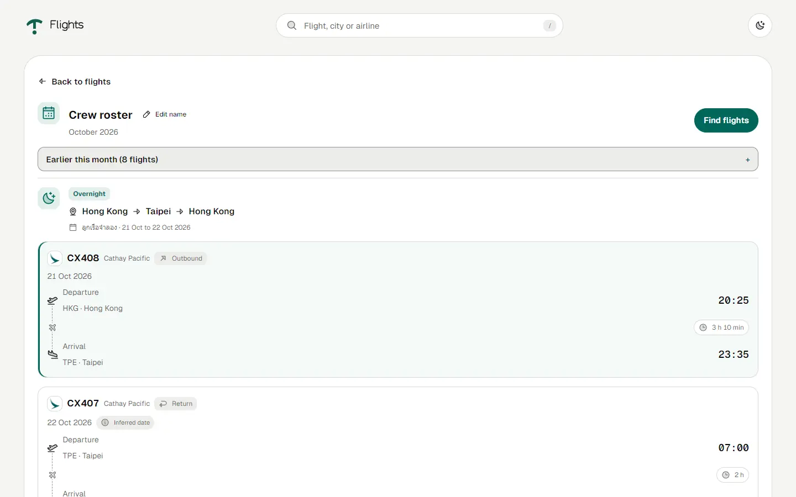Click the back arrow icon
The image size is (796, 497).
(42, 81)
